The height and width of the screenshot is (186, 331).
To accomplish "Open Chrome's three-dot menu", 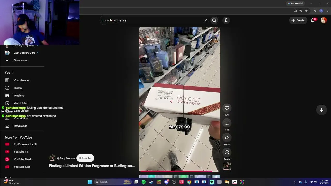I will click(327, 11).
